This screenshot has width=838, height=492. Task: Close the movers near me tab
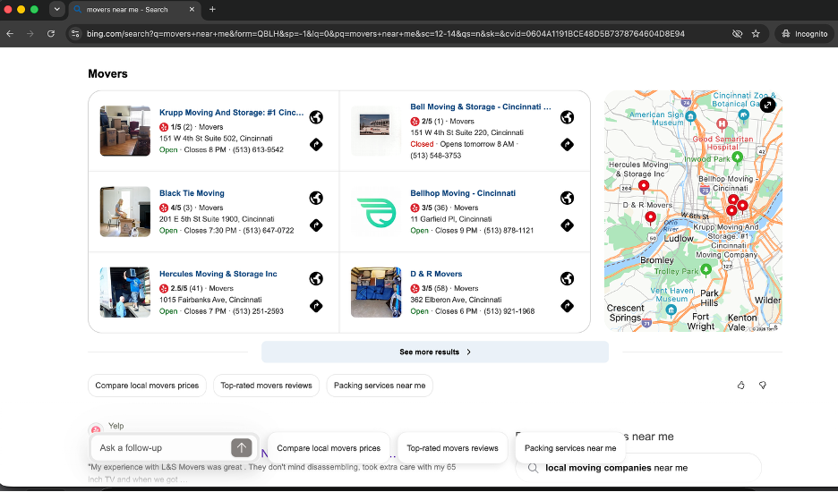tap(192, 9)
